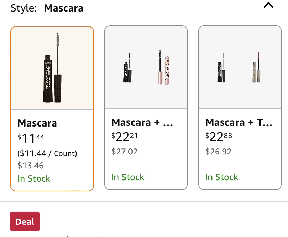The width and height of the screenshot is (288, 237).
Task: Click the crossed-out $26.92 list price
Action: tap(218, 152)
